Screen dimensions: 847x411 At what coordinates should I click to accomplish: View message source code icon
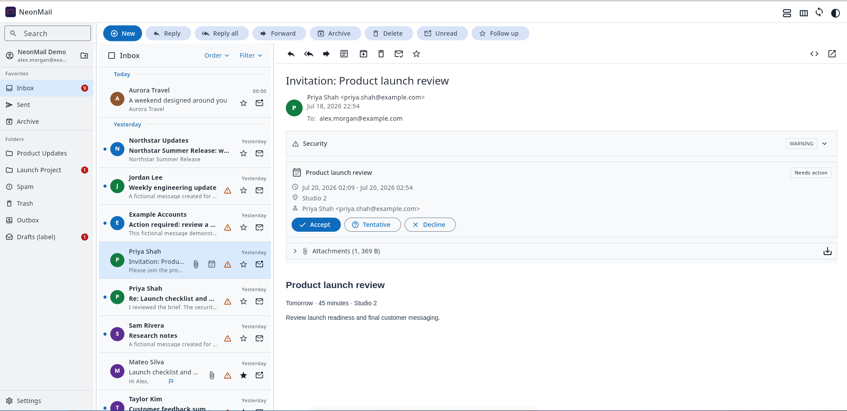(x=814, y=54)
